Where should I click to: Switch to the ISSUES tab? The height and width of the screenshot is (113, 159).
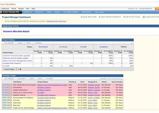(x=57, y=12)
